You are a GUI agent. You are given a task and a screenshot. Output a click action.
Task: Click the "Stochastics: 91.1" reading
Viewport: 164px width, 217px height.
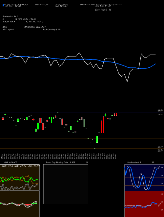(x=10, y=16)
